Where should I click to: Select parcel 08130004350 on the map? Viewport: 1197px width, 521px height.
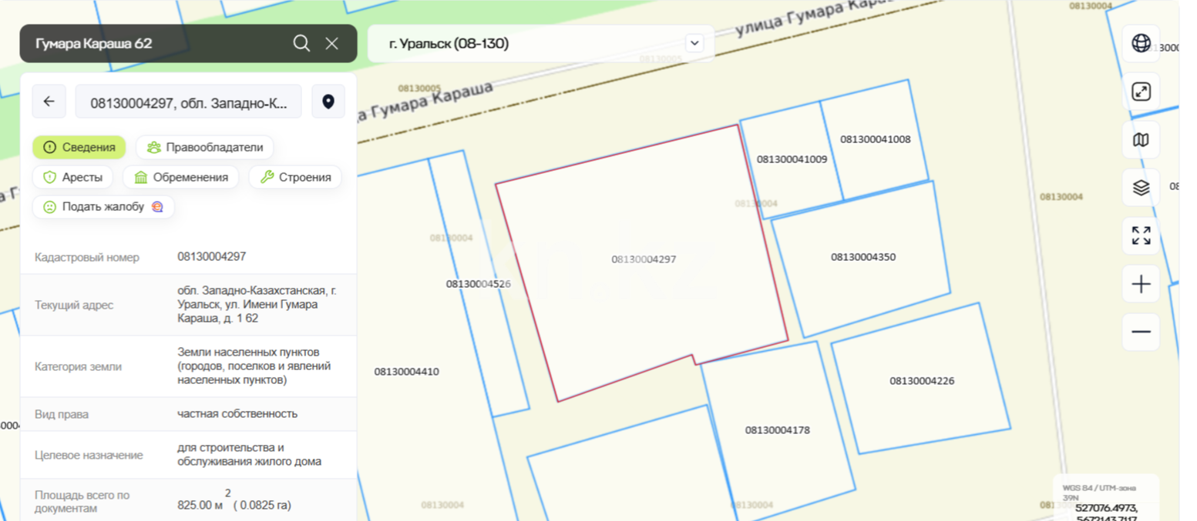865,257
